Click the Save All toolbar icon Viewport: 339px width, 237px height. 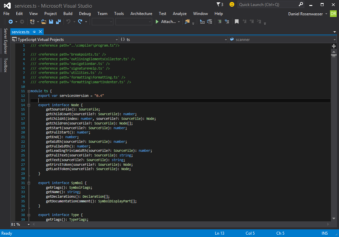[58, 22]
